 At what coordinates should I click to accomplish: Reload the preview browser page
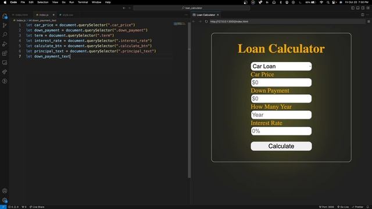click(x=206, y=21)
